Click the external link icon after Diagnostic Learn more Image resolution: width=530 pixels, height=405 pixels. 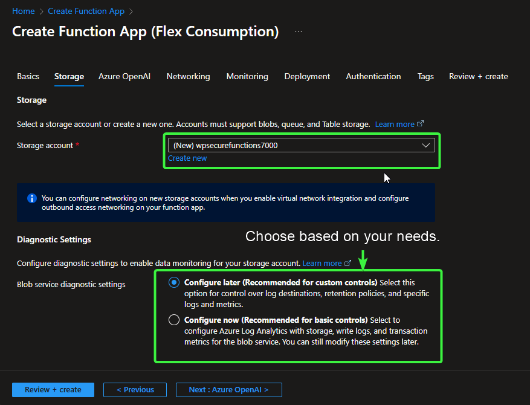coord(347,263)
